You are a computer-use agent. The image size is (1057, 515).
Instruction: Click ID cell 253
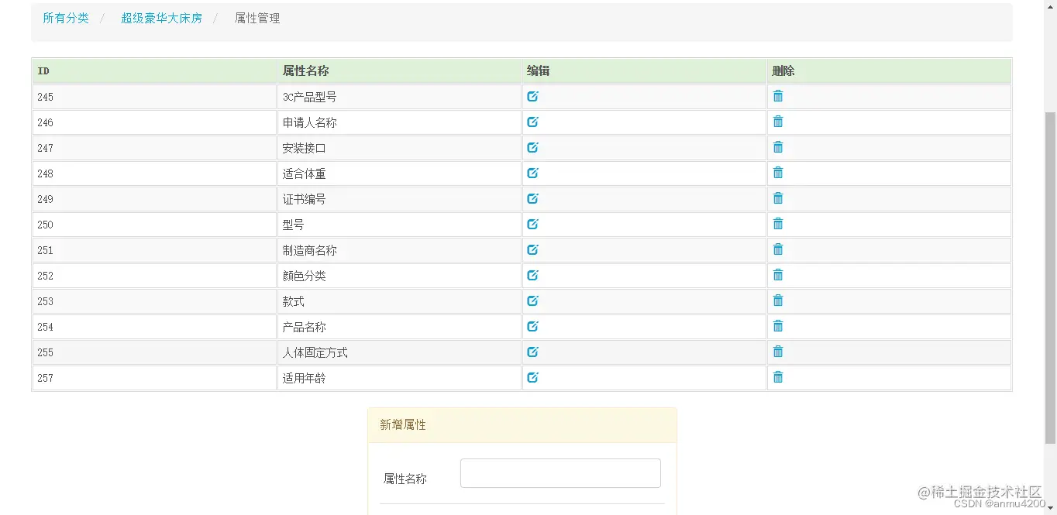point(155,301)
